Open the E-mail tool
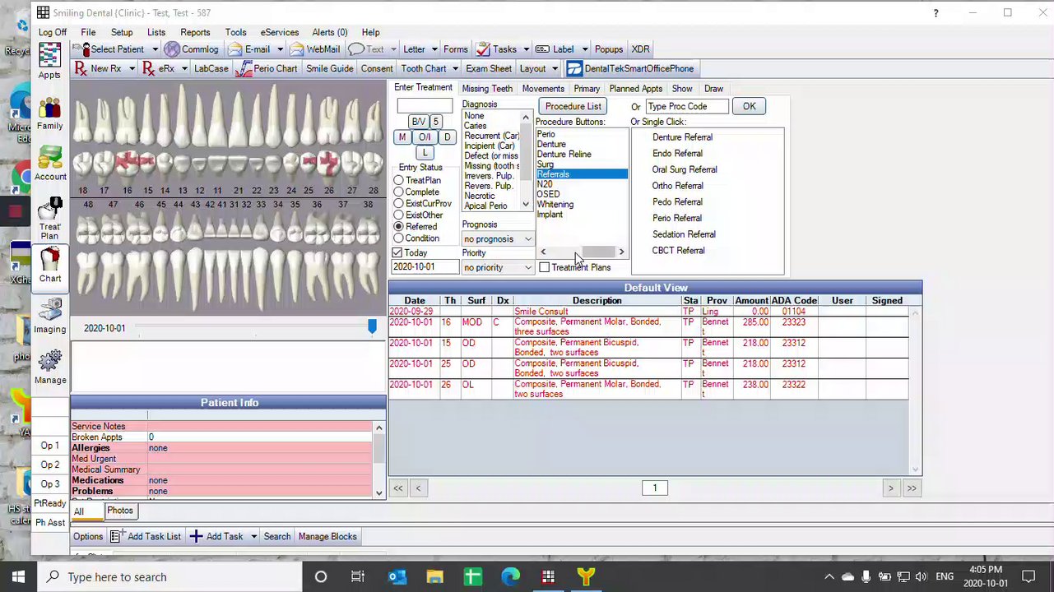Image resolution: width=1054 pixels, height=592 pixels. 249,49
